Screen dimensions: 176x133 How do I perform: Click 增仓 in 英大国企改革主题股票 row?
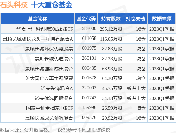[x=141, y=78]
